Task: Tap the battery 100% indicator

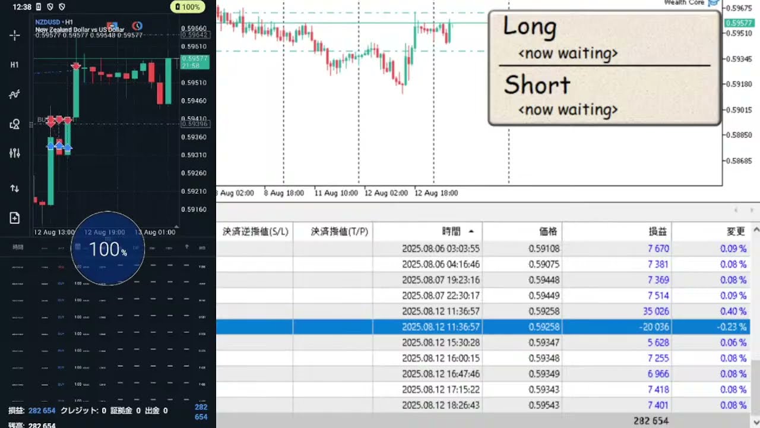Action: [x=188, y=7]
